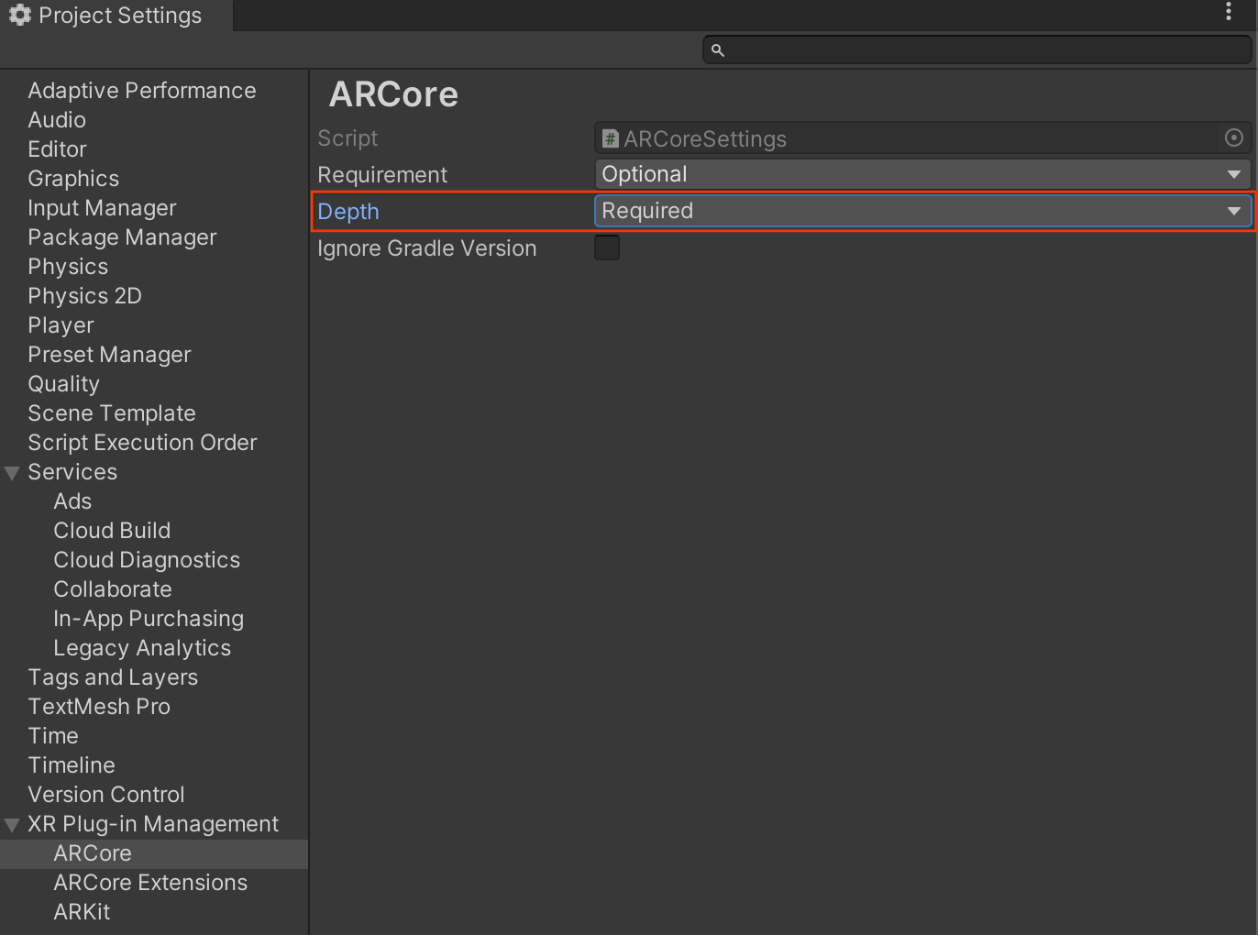
Task: Collapse the XR Plug-in Management section
Action: click(12, 825)
